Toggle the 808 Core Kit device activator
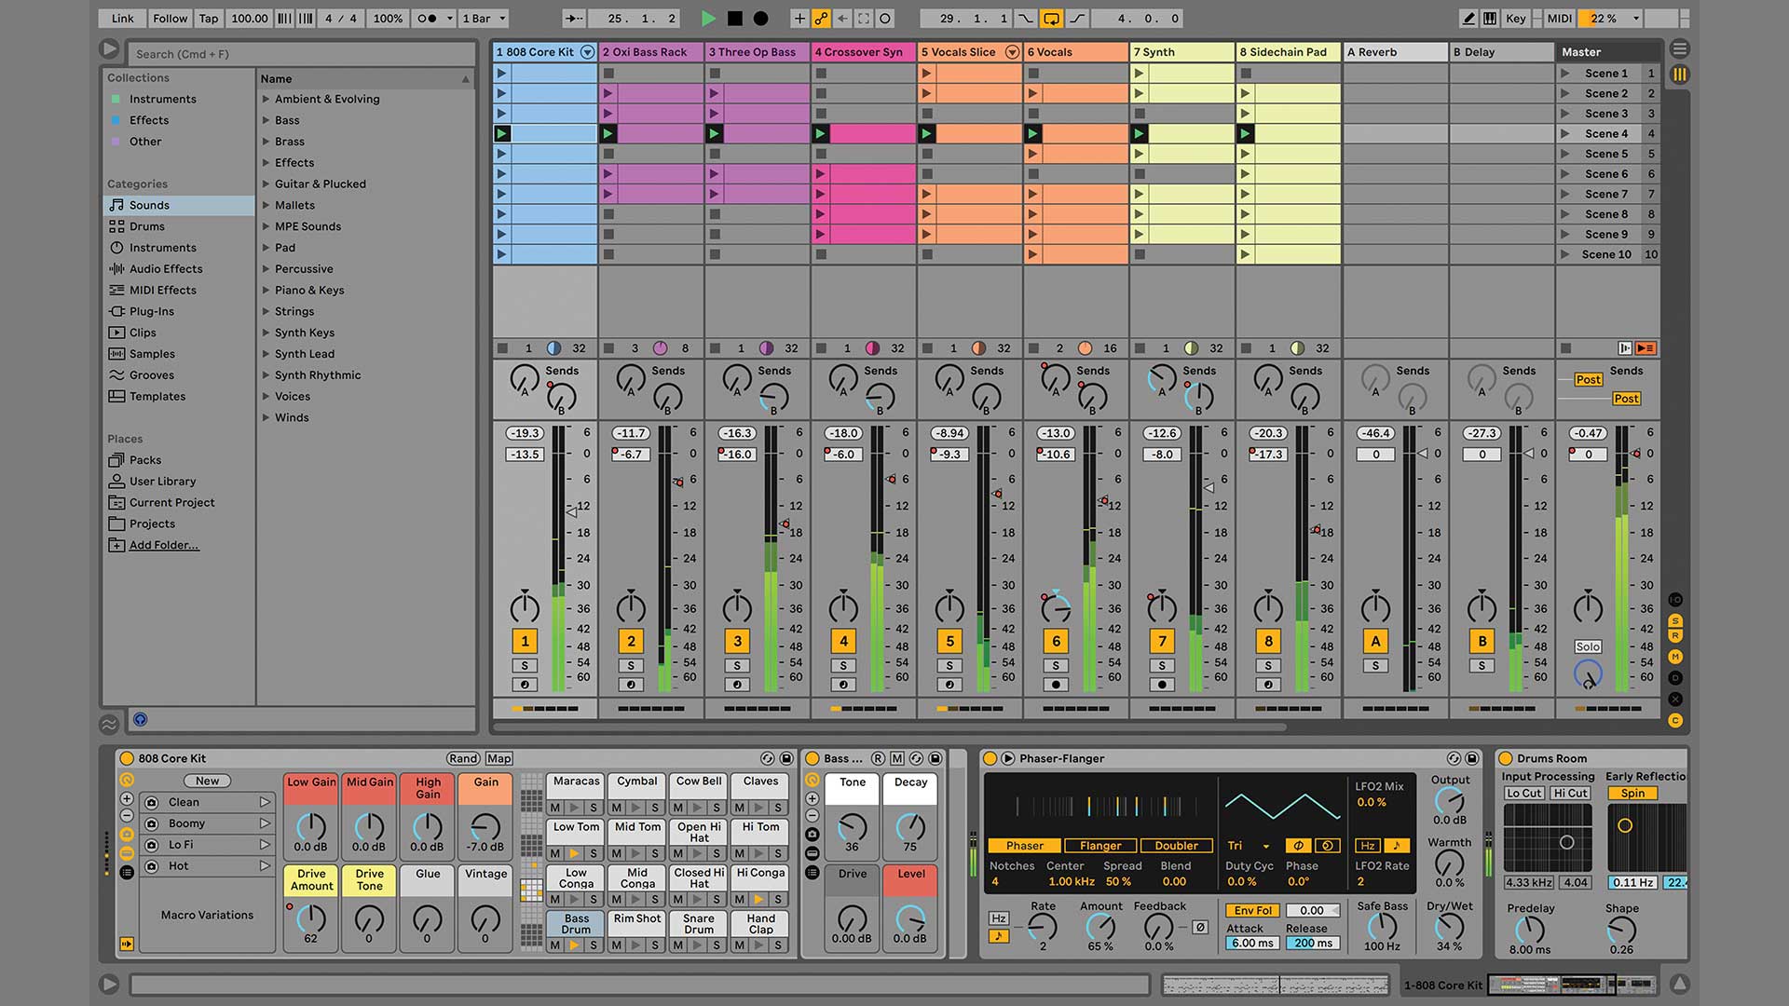1789x1006 pixels. (x=127, y=758)
